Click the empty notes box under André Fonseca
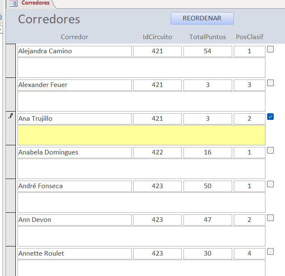This screenshot has height=276, width=285. [x=141, y=203]
